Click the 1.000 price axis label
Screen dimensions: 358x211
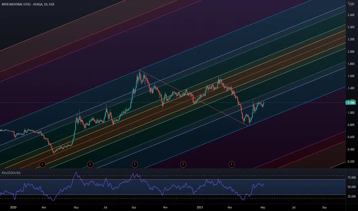click(x=351, y=113)
